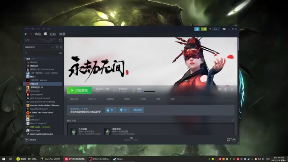The width and height of the screenshot is (288, 162).
Task: Switch library to grid view icon
Action: coord(60,40)
